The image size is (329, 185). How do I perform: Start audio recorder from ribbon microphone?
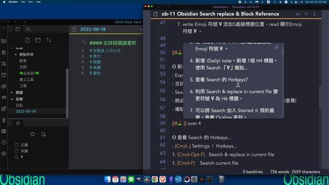tap(4, 120)
